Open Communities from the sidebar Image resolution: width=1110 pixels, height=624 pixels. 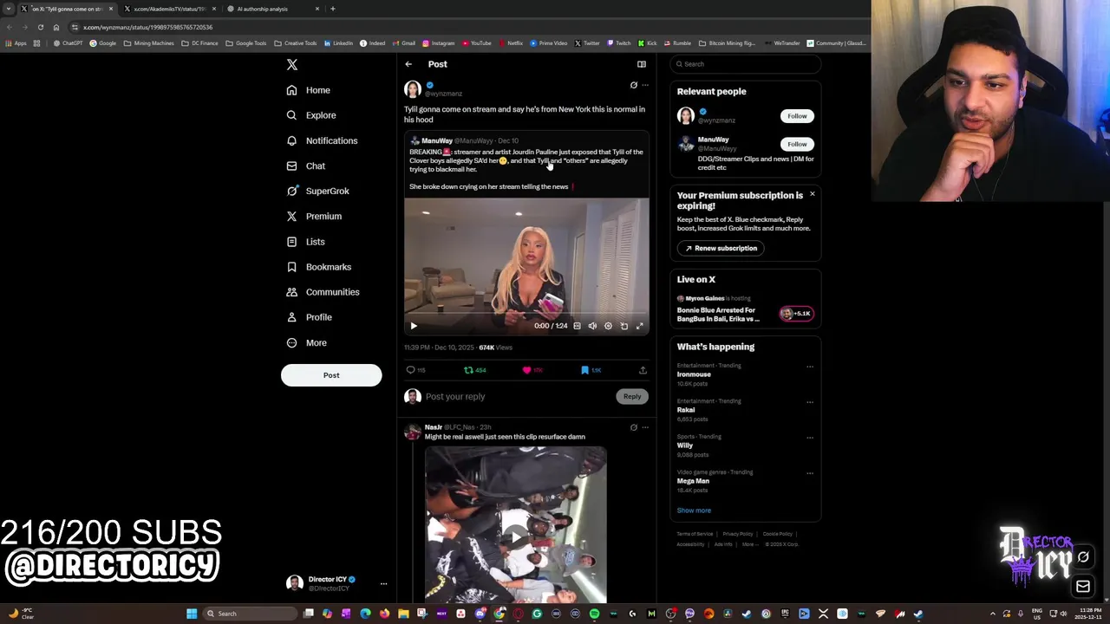(x=323, y=292)
